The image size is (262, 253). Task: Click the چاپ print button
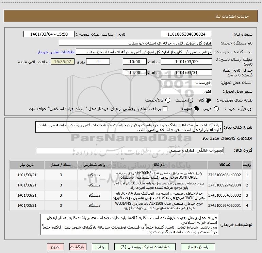click(100, 247)
